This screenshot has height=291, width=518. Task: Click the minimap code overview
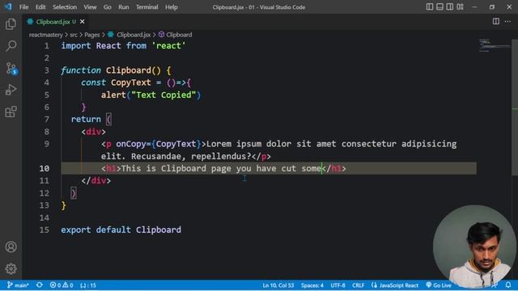(495, 45)
